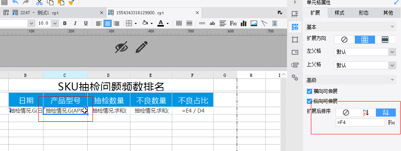Uncheck 横向可伸展 checkbox
This screenshot has height=151, width=401.
tap(309, 91)
